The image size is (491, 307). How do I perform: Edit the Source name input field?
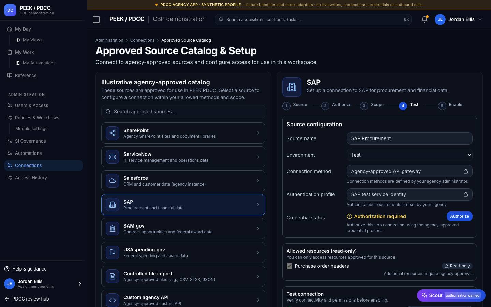pyautogui.click(x=410, y=138)
